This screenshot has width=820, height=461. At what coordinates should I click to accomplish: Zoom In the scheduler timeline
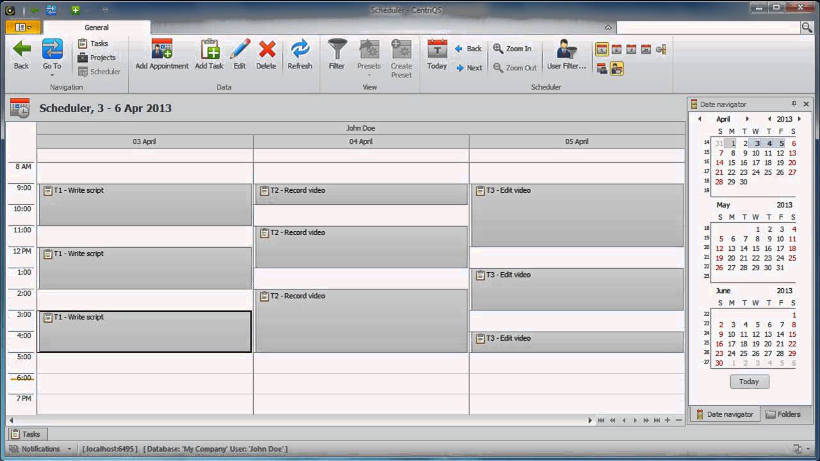512,49
